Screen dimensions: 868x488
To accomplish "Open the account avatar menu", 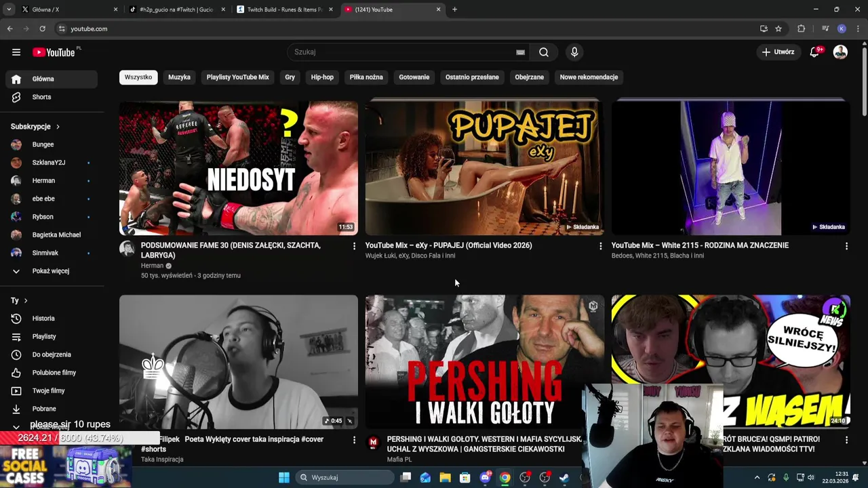I will tap(840, 52).
